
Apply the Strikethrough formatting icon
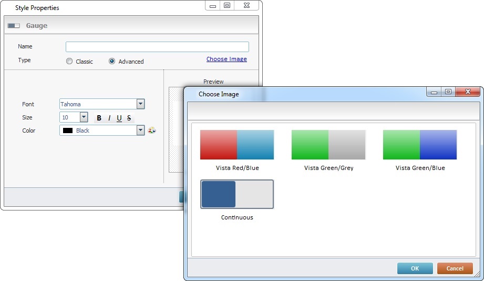coord(129,118)
